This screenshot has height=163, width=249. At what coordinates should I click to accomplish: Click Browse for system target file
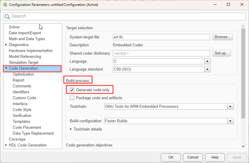click(x=222, y=37)
